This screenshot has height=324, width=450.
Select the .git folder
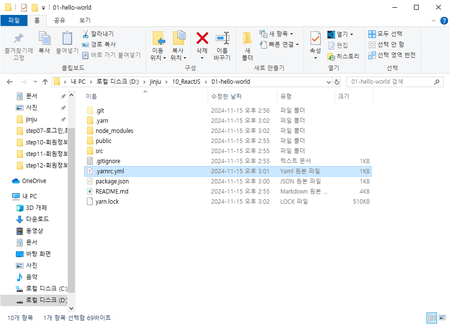click(228, 111)
